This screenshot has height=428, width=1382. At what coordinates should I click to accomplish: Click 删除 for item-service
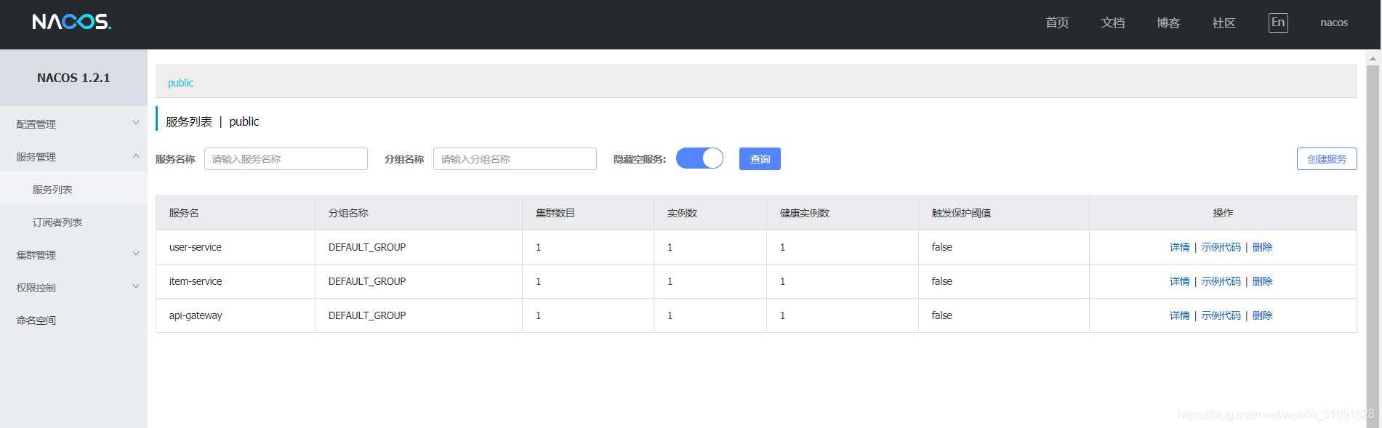pyautogui.click(x=1262, y=281)
